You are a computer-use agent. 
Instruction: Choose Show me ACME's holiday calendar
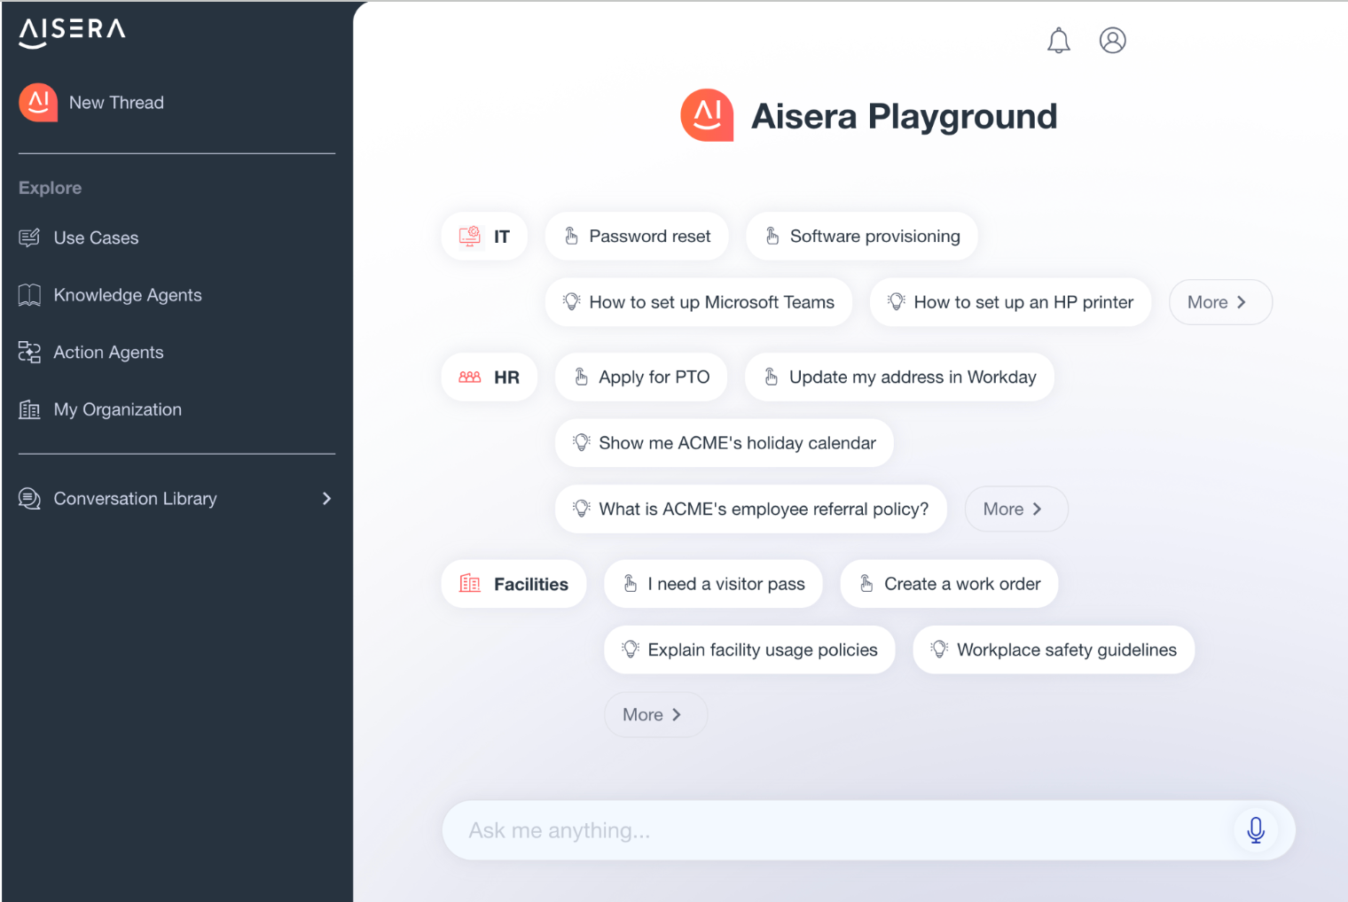click(724, 443)
